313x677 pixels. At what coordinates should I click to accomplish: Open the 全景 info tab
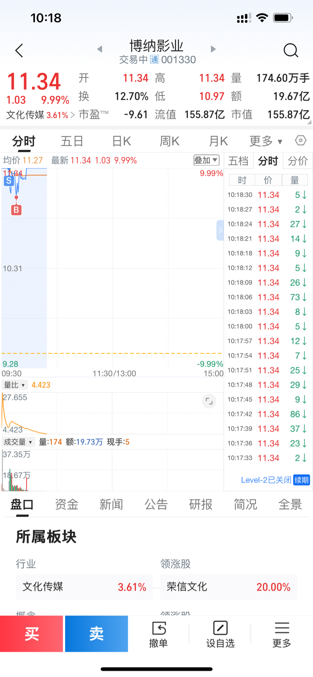tap(290, 505)
